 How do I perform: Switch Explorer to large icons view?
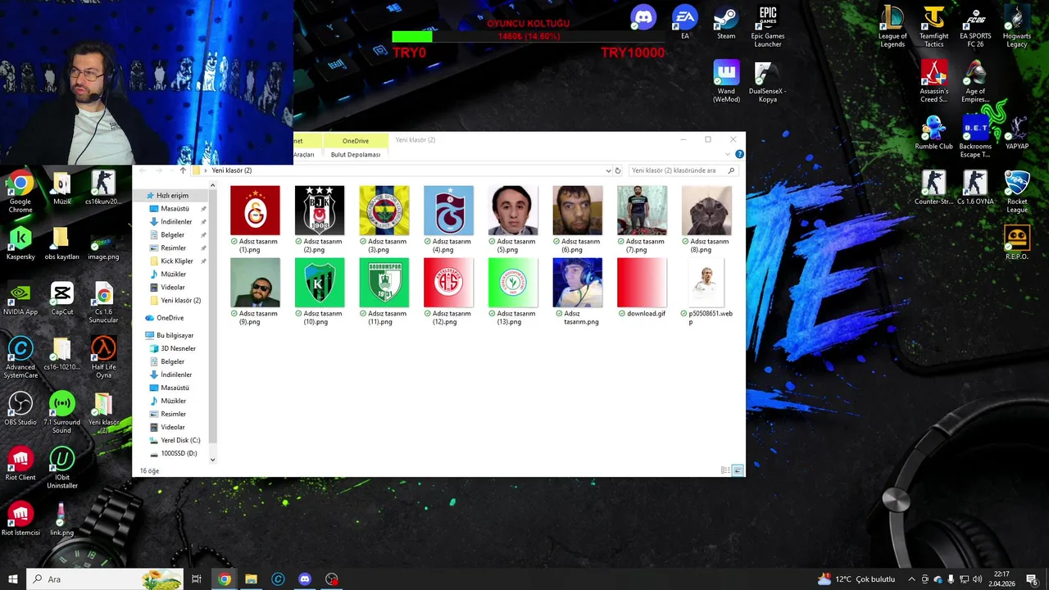pyautogui.click(x=738, y=470)
